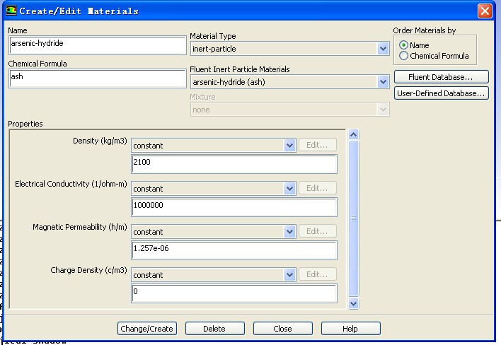Expand Fluent Inert Particle Materials list
Viewport: 501px width, 345px height.
point(383,82)
